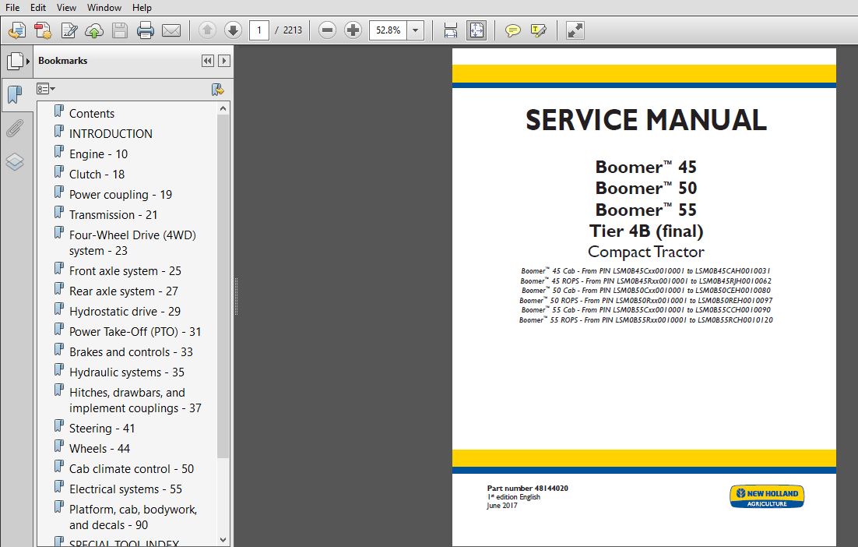Jump to Steering - 41 bookmark
The width and height of the screenshot is (858, 547).
click(x=102, y=429)
